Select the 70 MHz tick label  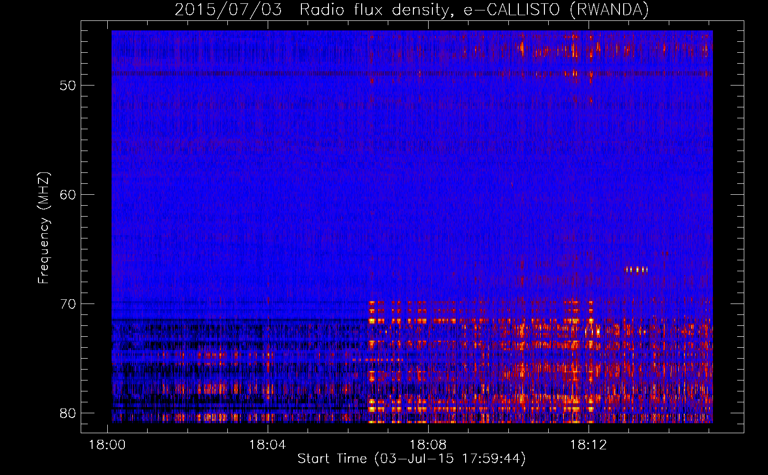68,304
